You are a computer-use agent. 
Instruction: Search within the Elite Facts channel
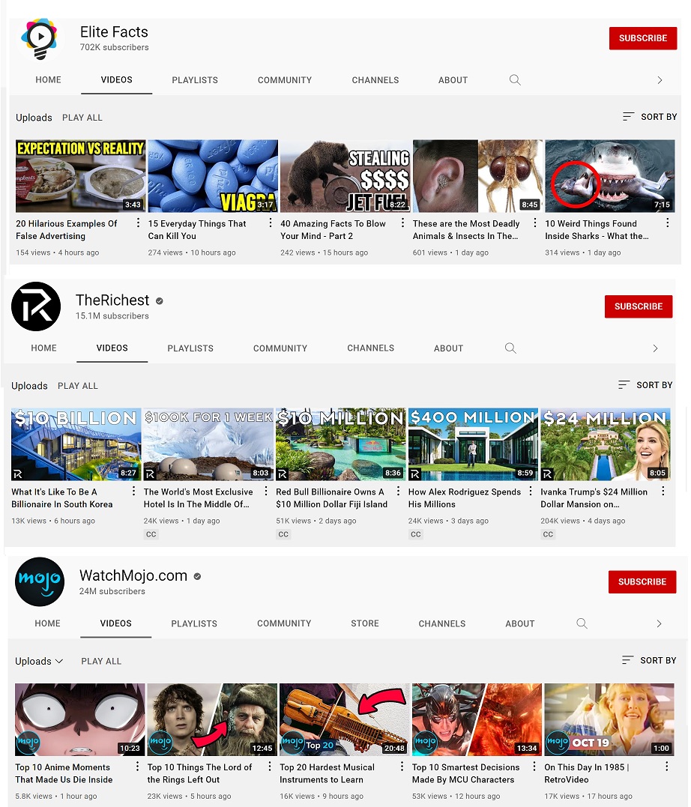point(515,79)
